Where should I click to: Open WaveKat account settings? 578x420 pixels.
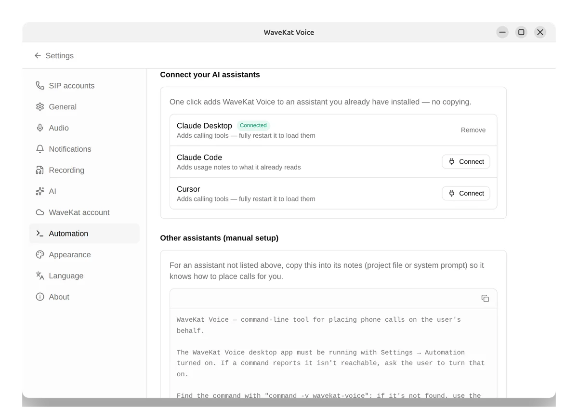[x=84, y=212]
